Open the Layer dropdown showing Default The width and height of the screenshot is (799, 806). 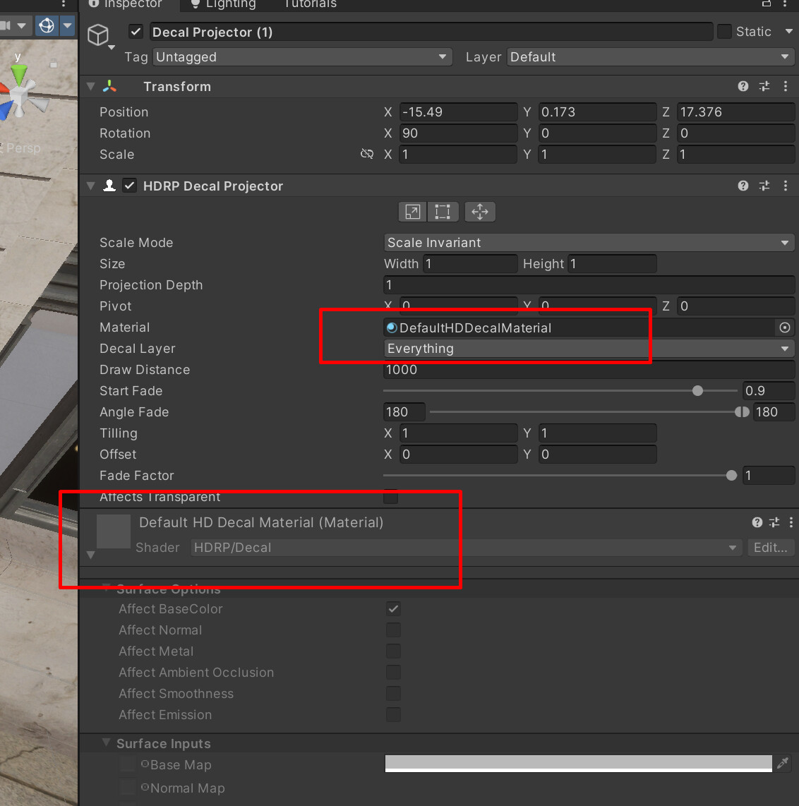pyautogui.click(x=650, y=57)
